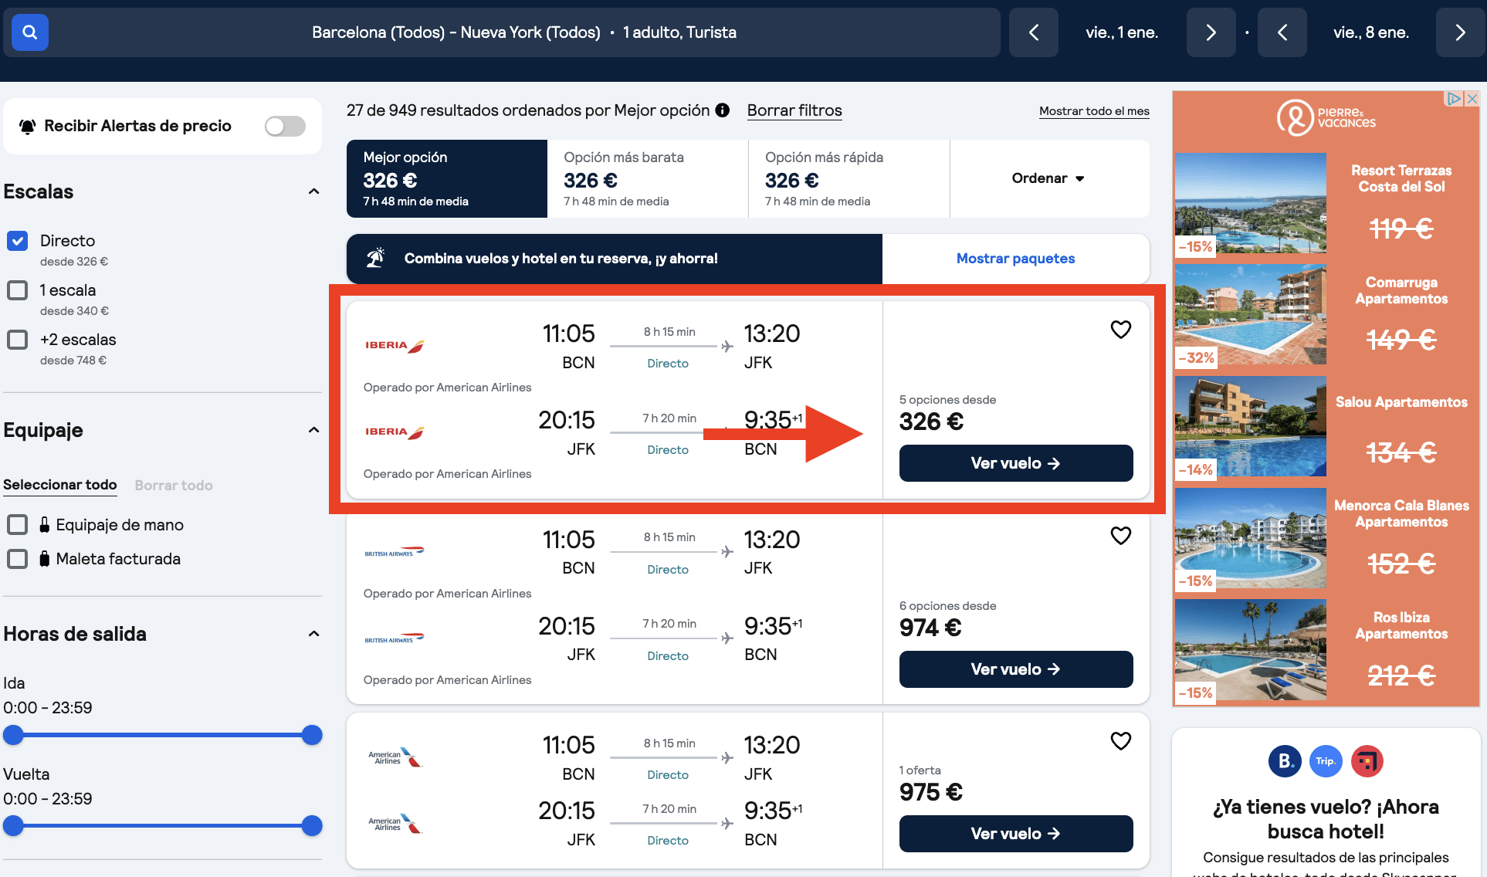Click the blue search magnifier icon
The image size is (1487, 877).
(x=30, y=32)
